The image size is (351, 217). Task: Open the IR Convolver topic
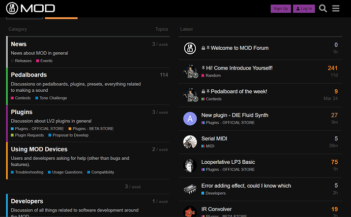217,209
